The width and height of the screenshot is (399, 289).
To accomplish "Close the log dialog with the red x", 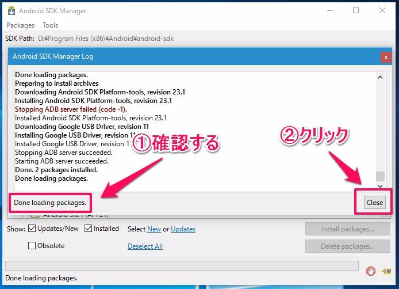I will click(386, 57).
